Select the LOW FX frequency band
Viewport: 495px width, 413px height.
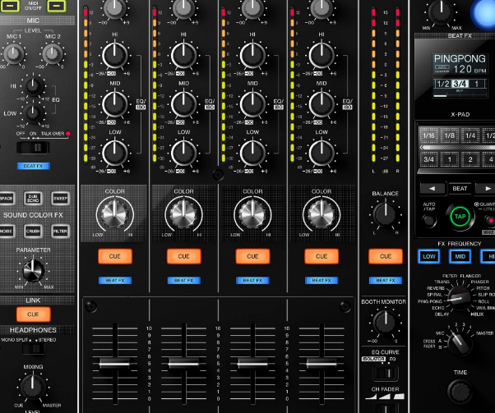[428, 257]
